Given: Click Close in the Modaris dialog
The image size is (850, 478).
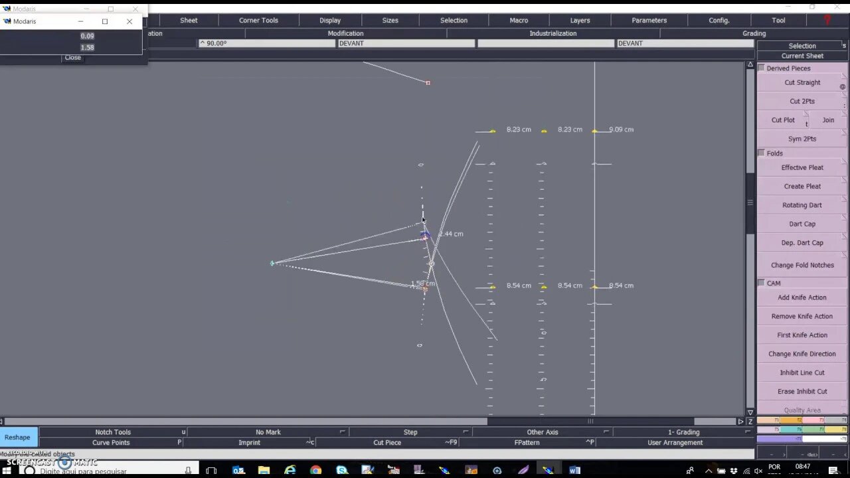Looking at the screenshot, I should pyautogui.click(x=72, y=57).
